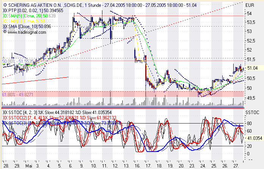Click the blue SSTOC(3) legend line
The width and height of the screenshot is (264, 169).
point(62,123)
